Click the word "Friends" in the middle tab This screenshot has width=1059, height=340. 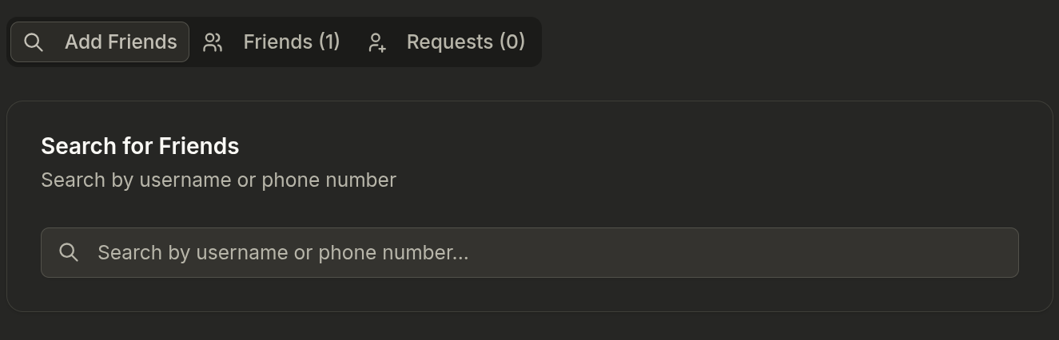tap(277, 42)
